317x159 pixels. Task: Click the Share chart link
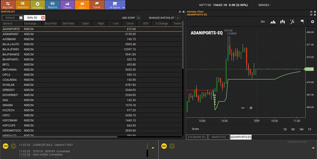pyautogui.click(x=195, y=129)
